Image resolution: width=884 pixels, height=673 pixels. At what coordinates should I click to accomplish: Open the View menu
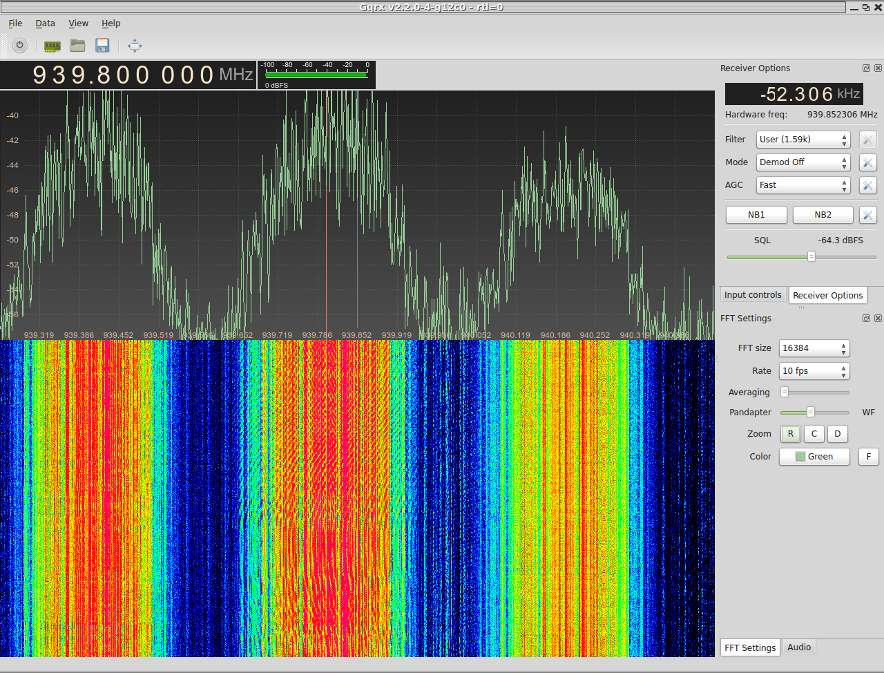(x=78, y=23)
